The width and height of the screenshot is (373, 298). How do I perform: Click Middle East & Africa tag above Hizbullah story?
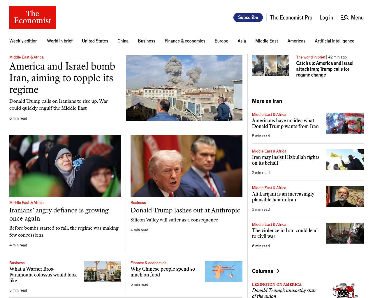(269, 151)
